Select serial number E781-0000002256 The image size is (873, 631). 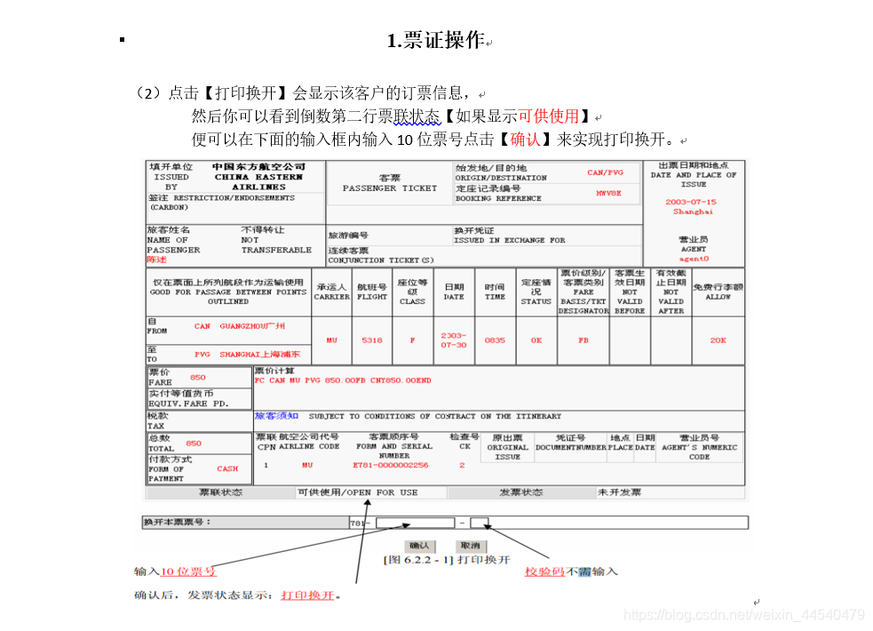click(390, 465)
